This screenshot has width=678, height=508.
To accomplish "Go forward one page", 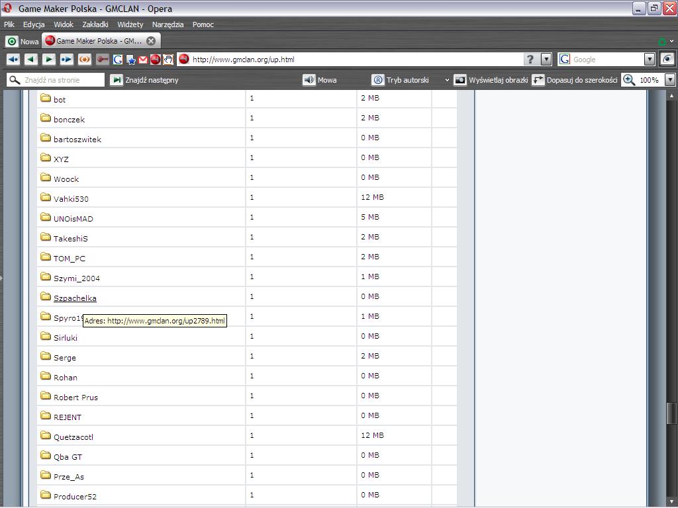I will click(x=49, y=59).
